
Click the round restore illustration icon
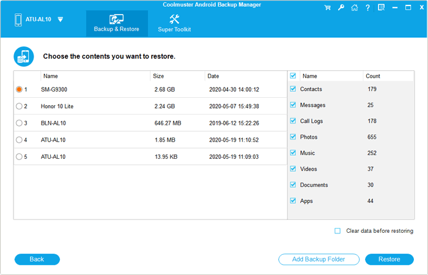click(x=24, y=56)
